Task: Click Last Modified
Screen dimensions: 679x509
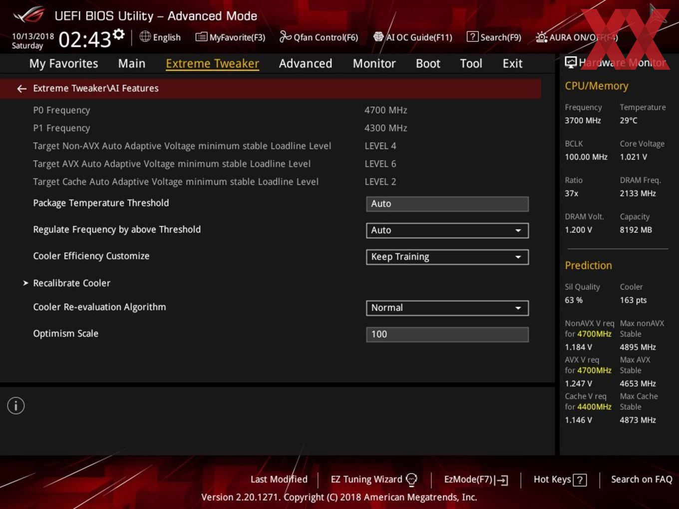Action: tap(279, 480)
